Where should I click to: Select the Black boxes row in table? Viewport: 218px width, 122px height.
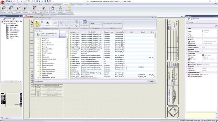click(x=112, y=71)
